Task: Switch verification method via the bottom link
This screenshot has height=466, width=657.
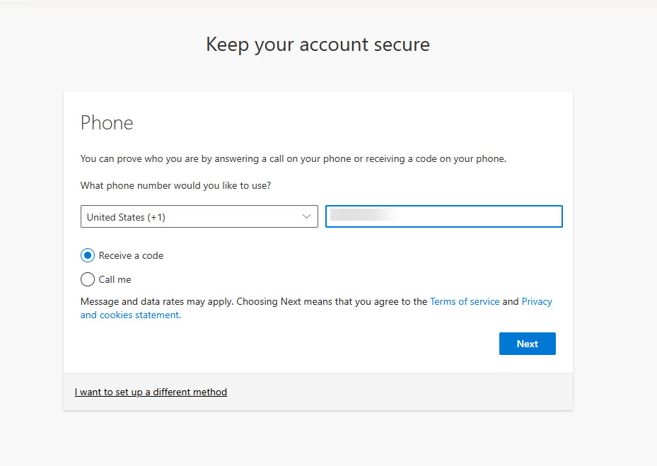Action: click(x=151, y=392)
